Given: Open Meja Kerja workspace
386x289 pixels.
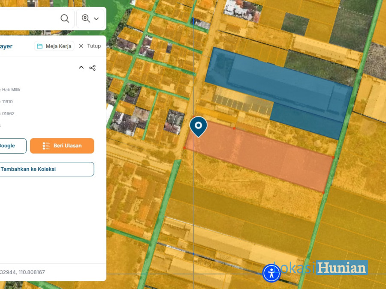Looking at the screenshot, I should (54, 46).
